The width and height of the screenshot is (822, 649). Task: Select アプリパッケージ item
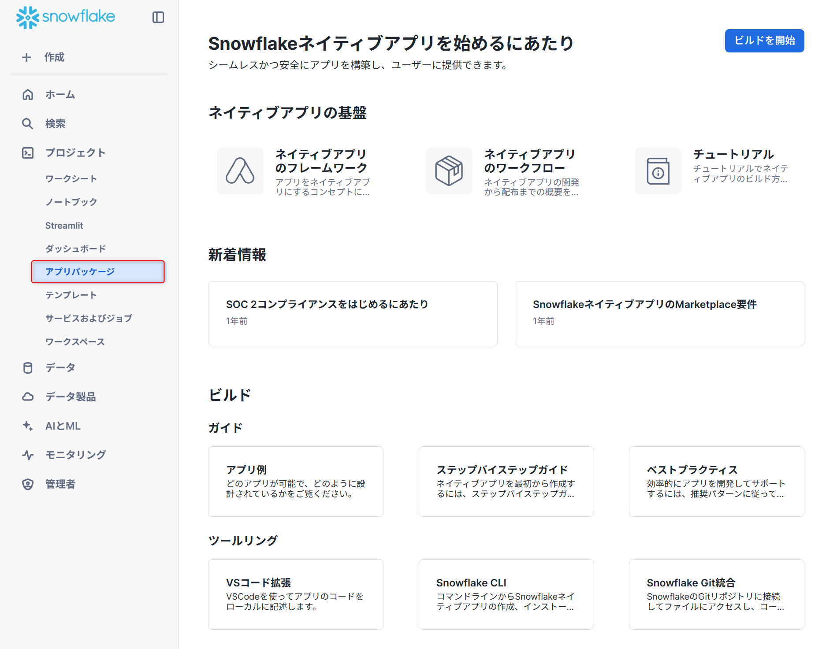click(x=98, y=272)
